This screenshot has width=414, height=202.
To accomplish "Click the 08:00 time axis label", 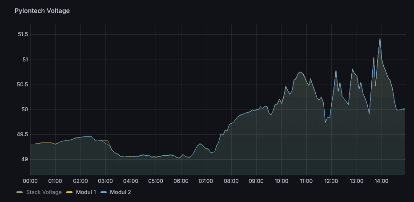I will (231, 181).
